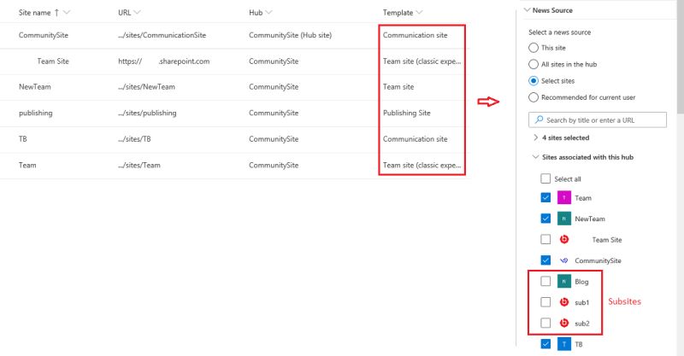Screen dimensions: 684x356
Task: Check the Blog subsite checkbox
Action: 545,281
